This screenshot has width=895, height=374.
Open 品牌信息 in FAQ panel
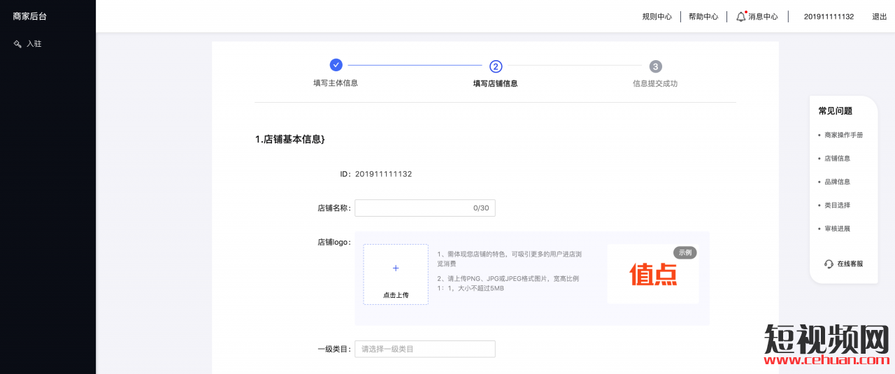coord(837,182)
